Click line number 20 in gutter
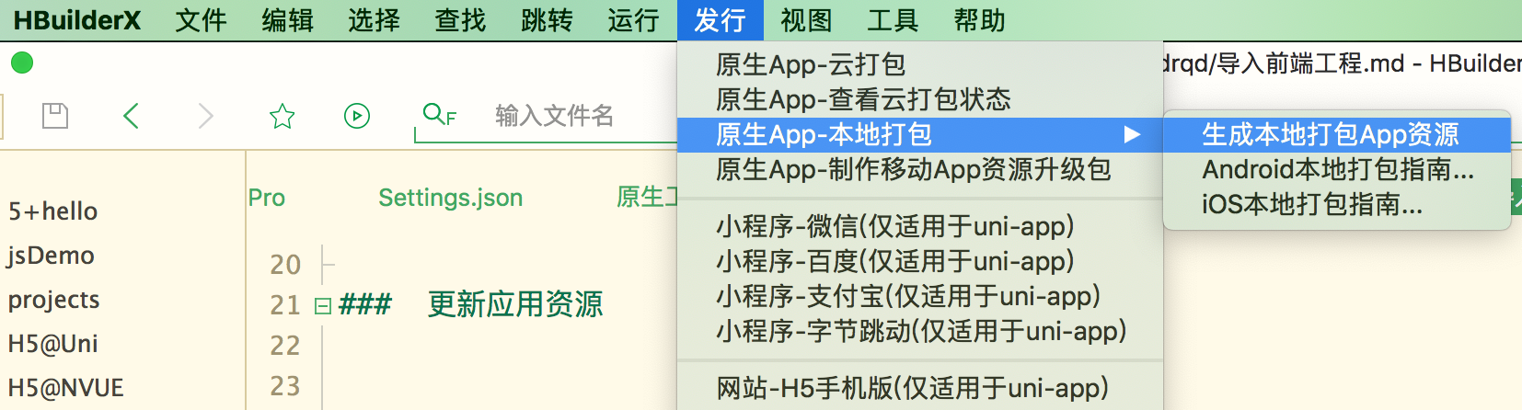Screen dimensions: 1522x410 coord(285,265)
